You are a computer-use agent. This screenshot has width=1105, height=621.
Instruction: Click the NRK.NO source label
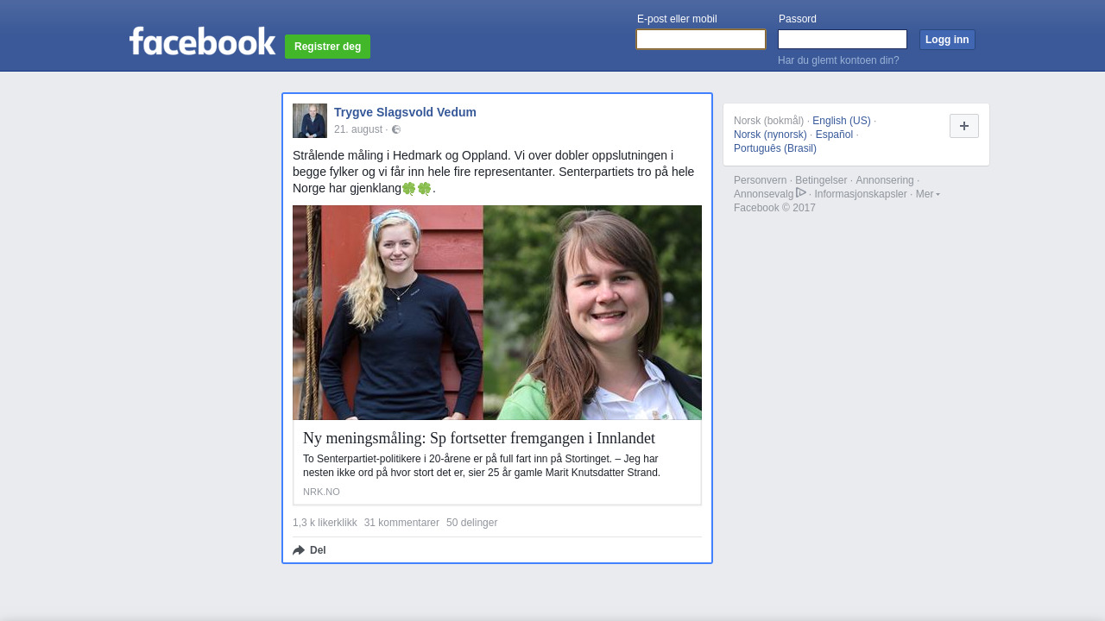coord(321,492)
